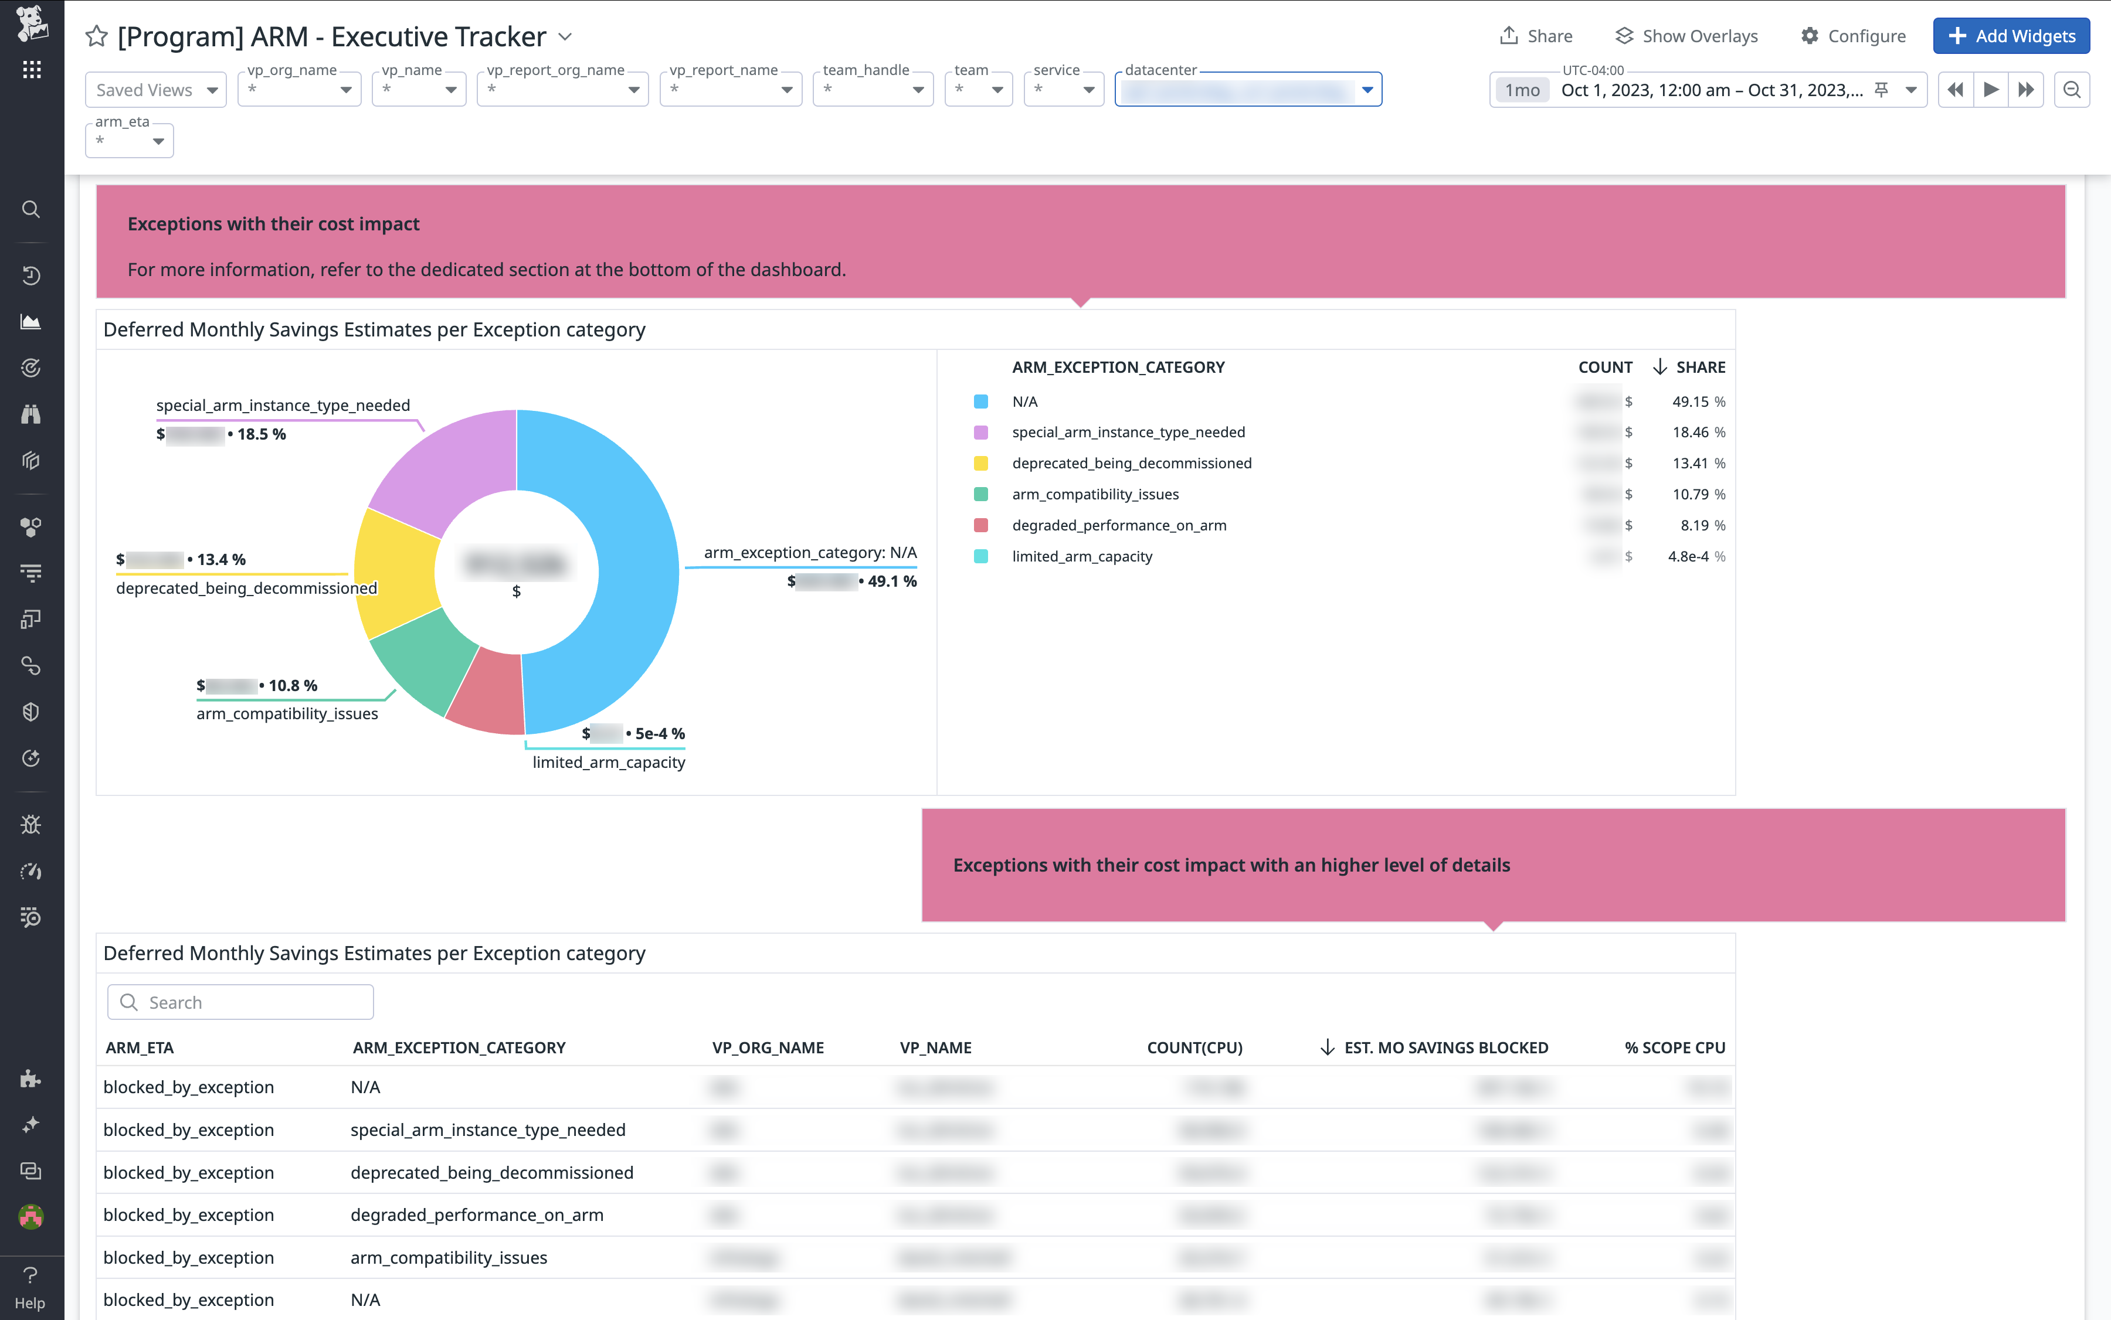This screenshot has width=2111, height=1320.
Task: Click the Datadog logo in the sidebar
Action: [32, 23]
